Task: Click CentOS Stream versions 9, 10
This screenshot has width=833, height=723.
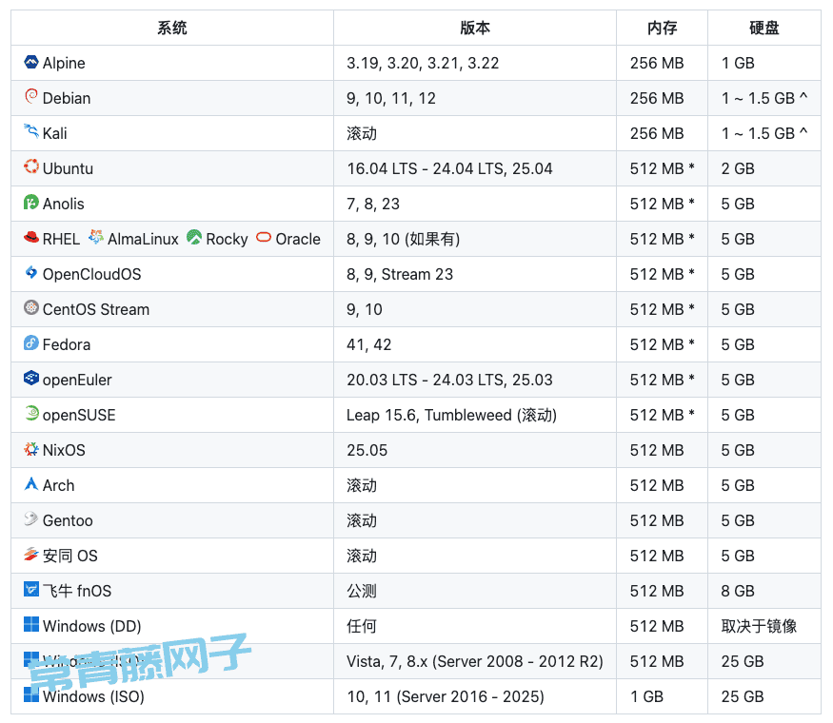Action: click(365, 309)
